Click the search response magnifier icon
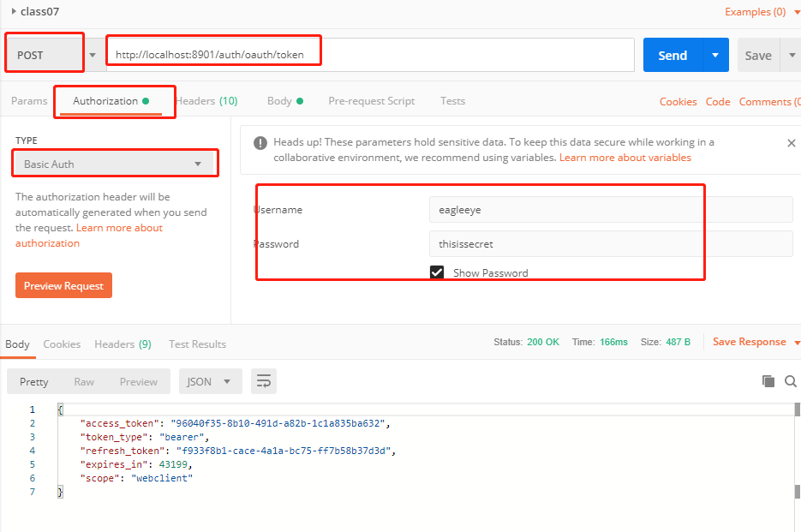The width and height of the screenshot is (801, 532). (x=790, y=381)
